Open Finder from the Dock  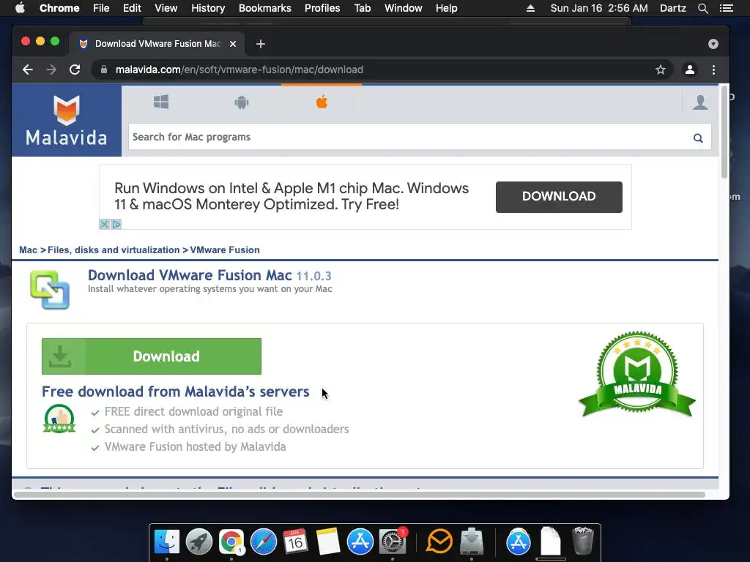tap(167, 542)
